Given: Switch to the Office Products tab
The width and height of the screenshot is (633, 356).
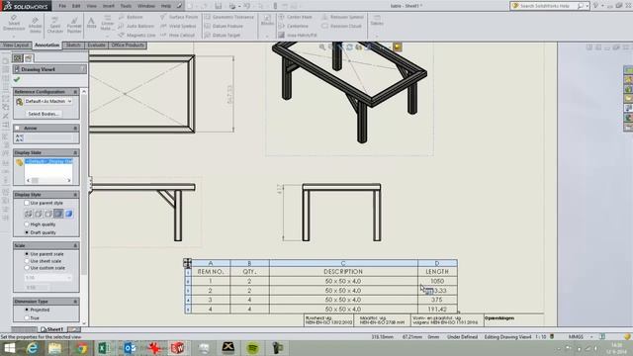Looking at the screenshot, I should (128, 45).
